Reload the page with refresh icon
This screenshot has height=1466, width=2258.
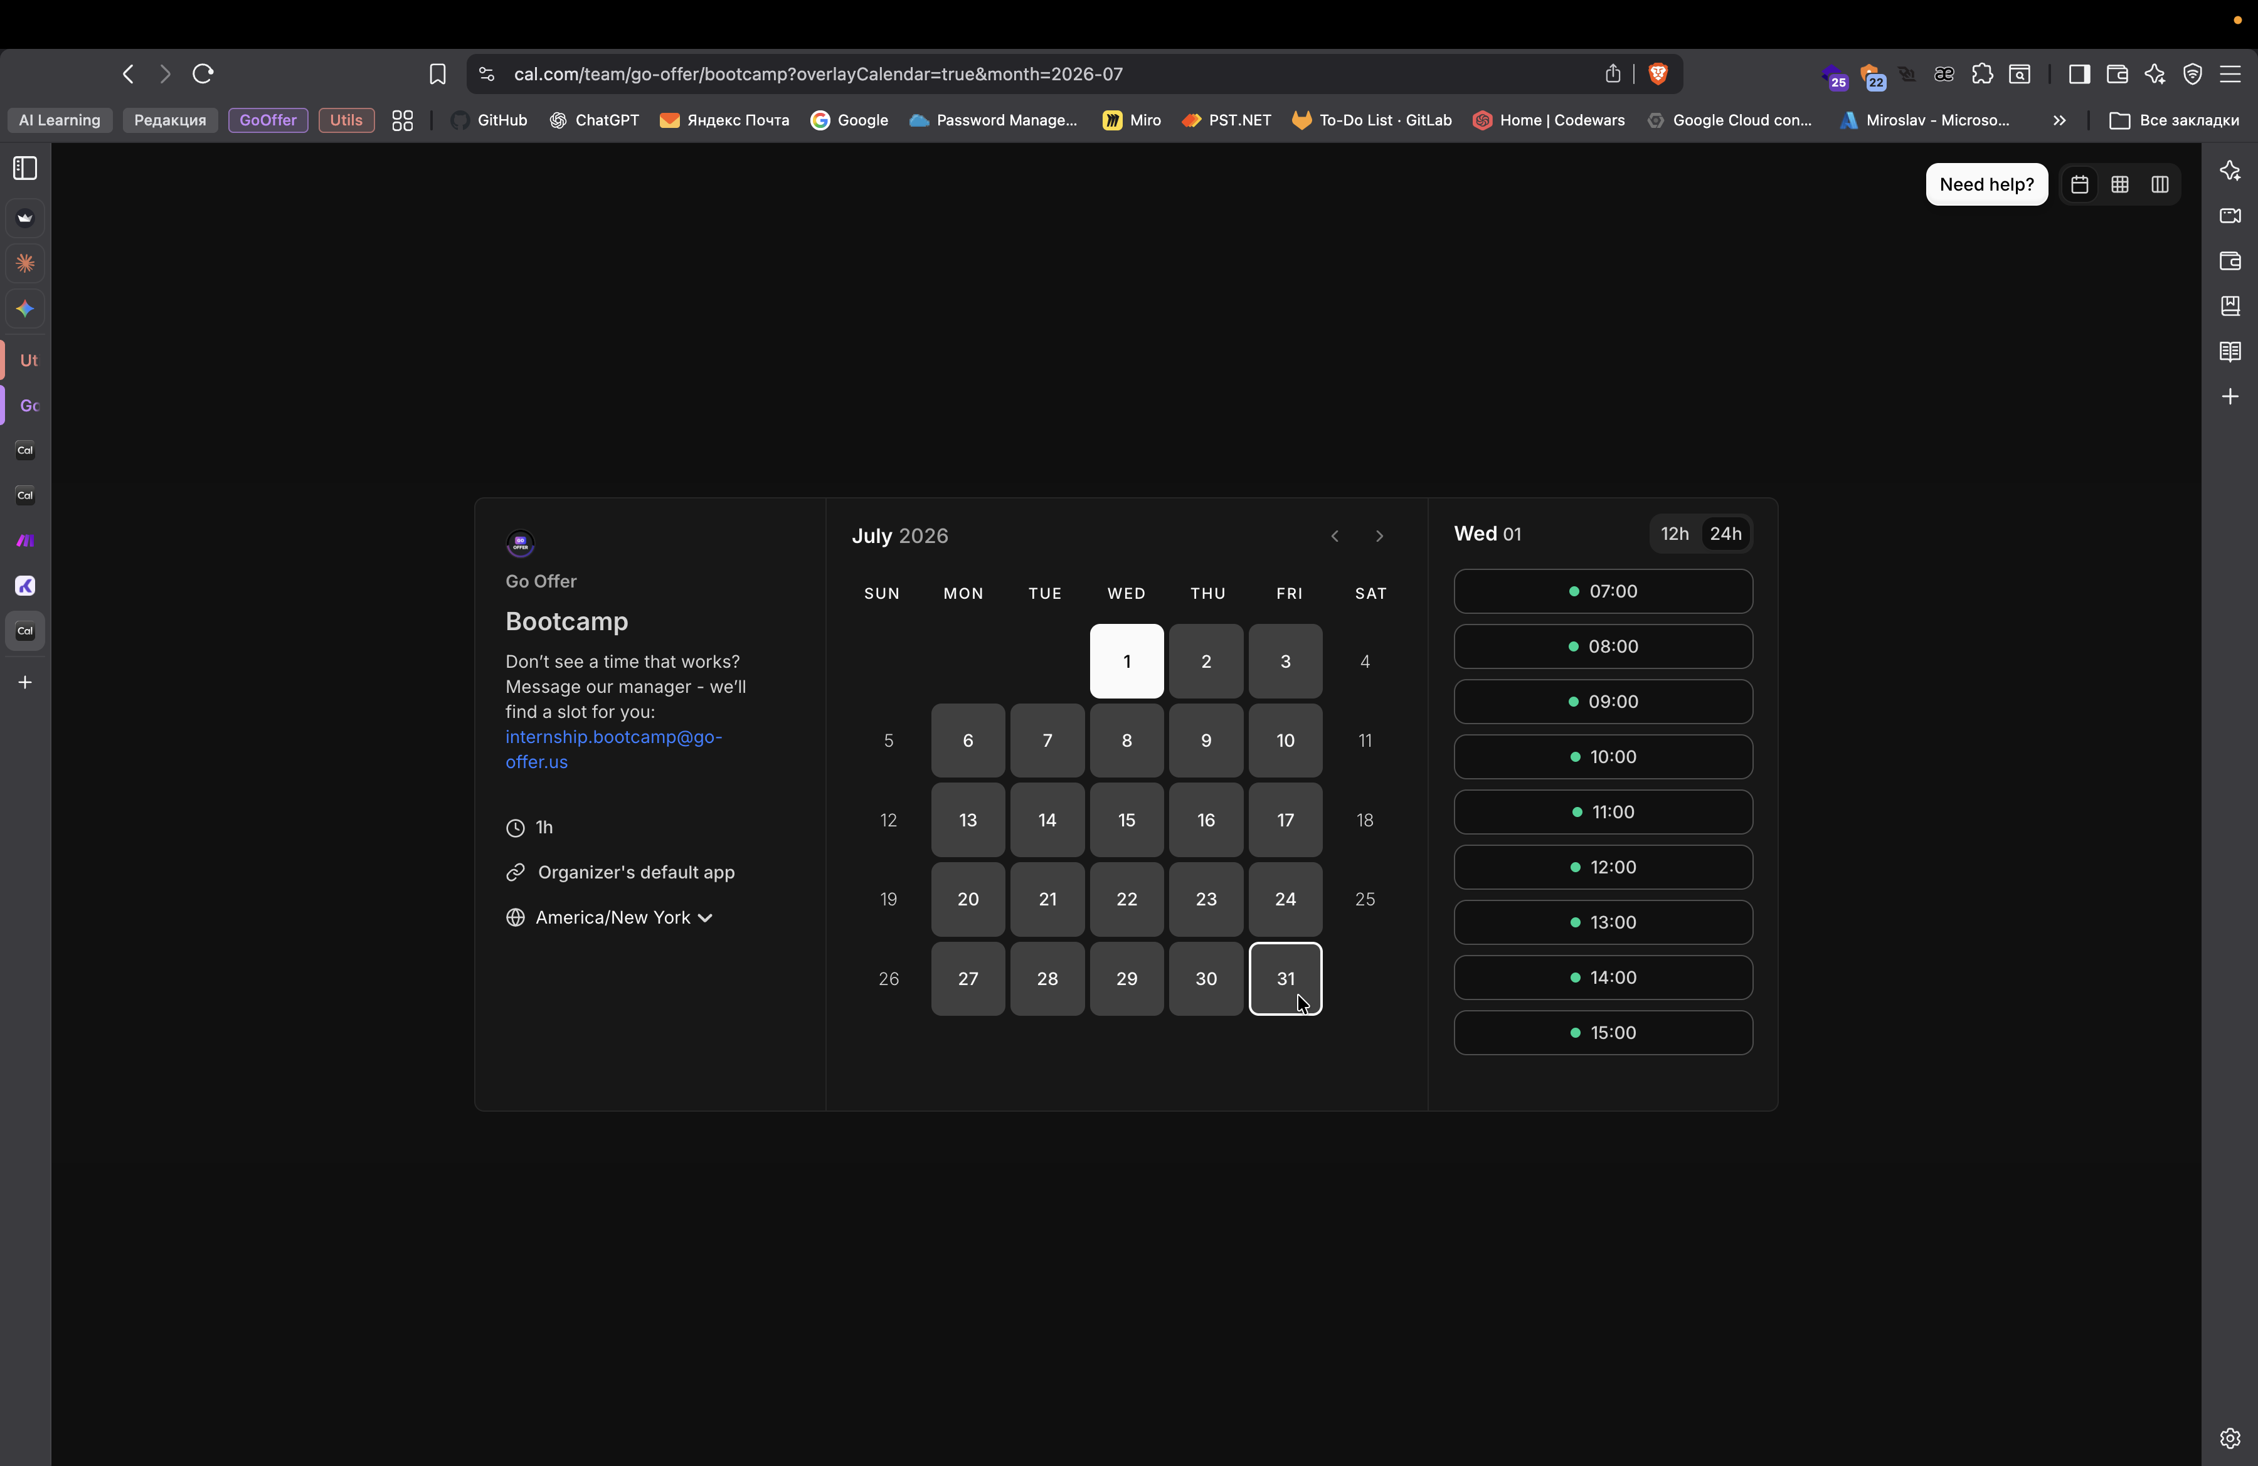click(x=202, y=74)
